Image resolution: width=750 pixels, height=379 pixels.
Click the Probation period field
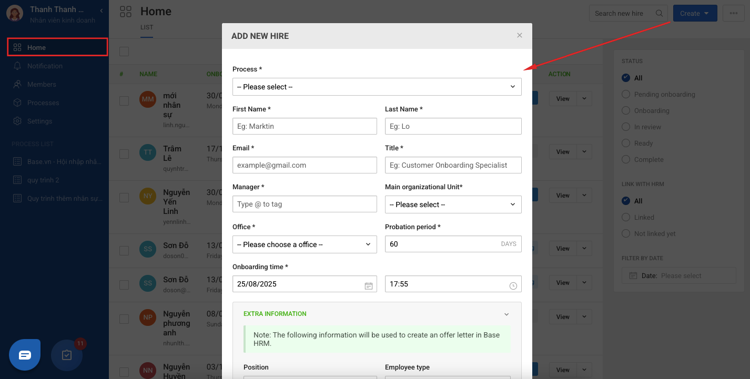point(453,244)
